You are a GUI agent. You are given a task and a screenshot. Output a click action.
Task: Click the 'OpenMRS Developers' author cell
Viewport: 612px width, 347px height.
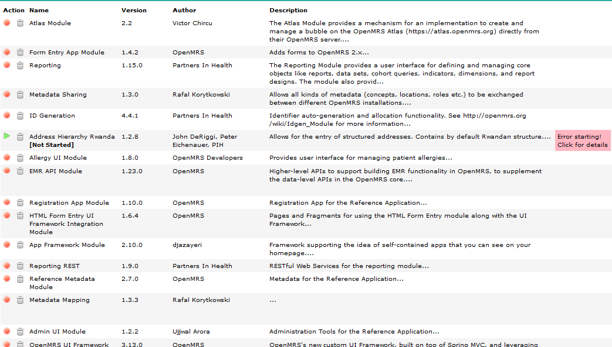coord(208,158)
